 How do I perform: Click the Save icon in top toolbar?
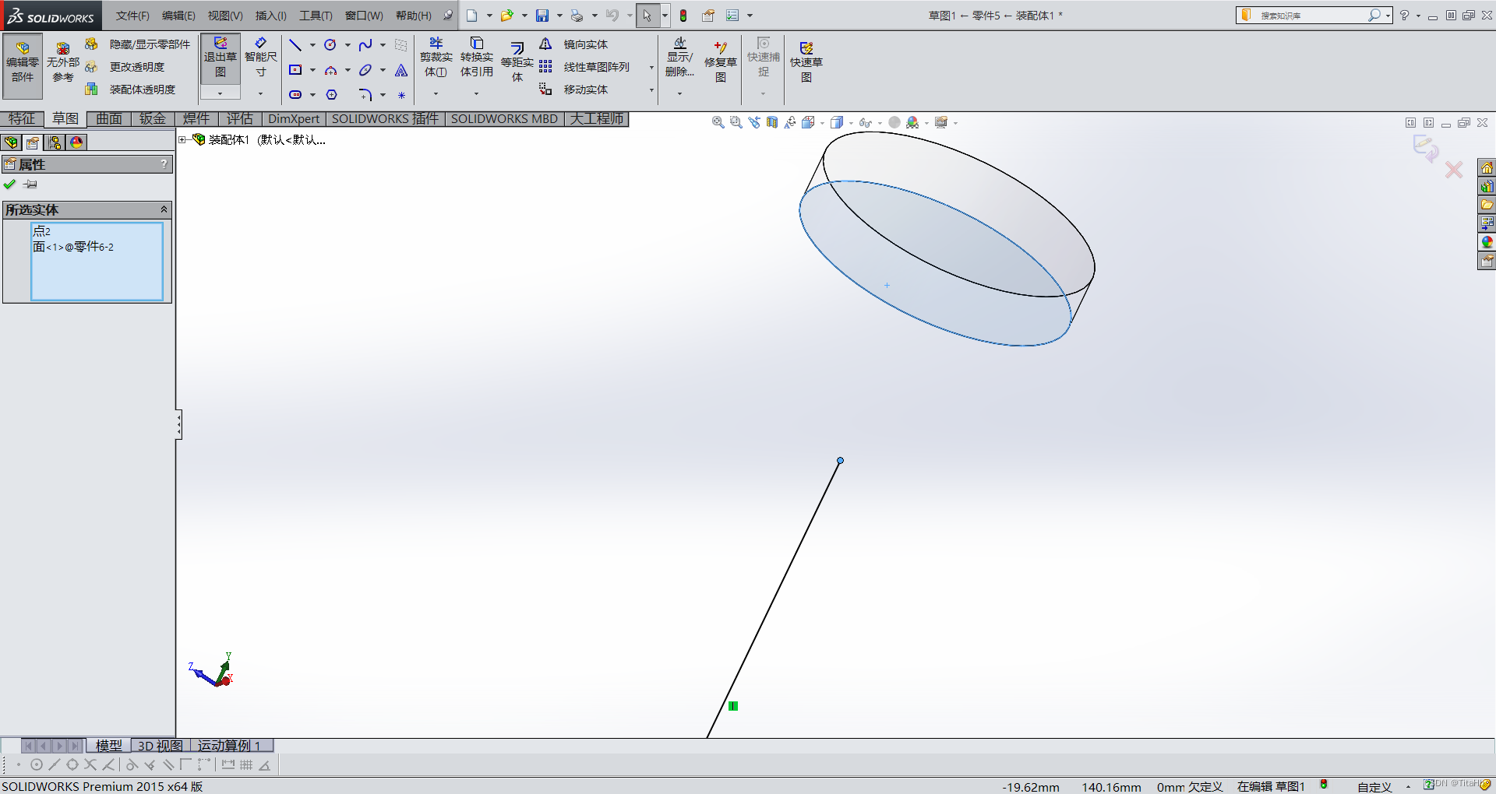tap(542, 16)
